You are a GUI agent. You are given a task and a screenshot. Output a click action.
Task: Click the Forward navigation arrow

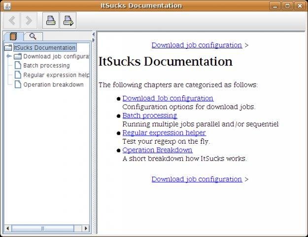tap(29, 20)
